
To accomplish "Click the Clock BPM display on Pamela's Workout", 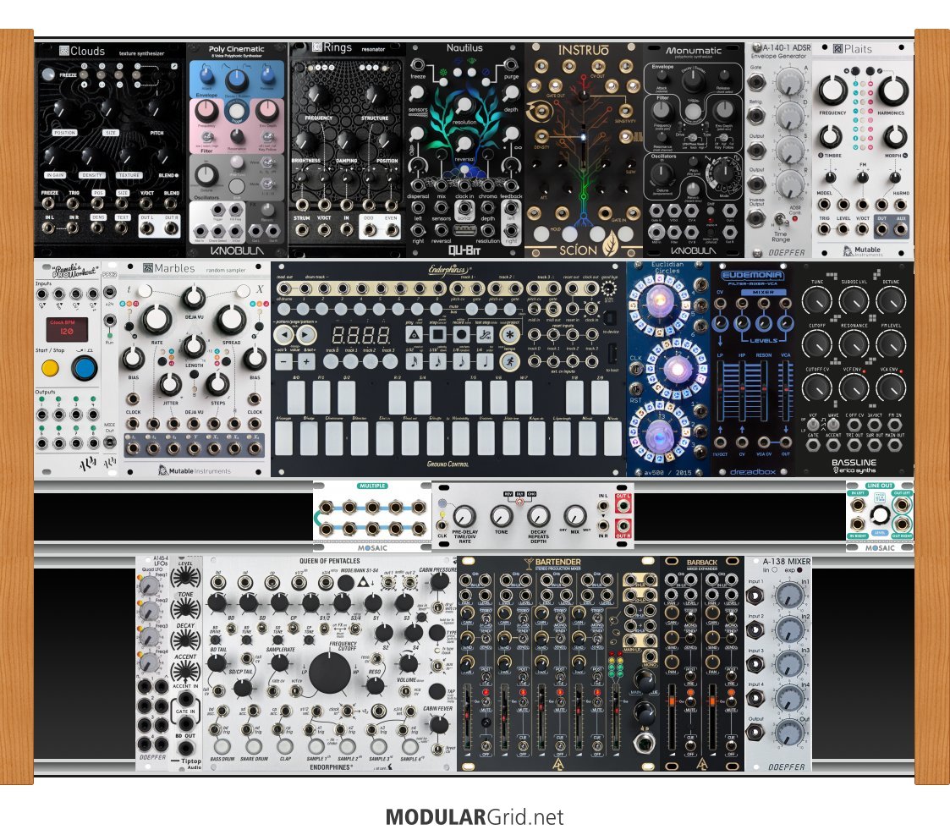I will click(67, 330).
